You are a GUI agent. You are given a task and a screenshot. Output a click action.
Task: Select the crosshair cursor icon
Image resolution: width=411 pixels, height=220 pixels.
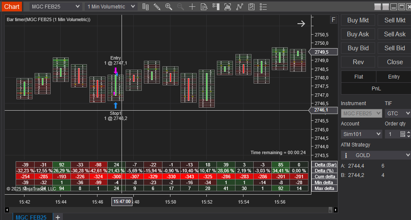pos(192,7)
